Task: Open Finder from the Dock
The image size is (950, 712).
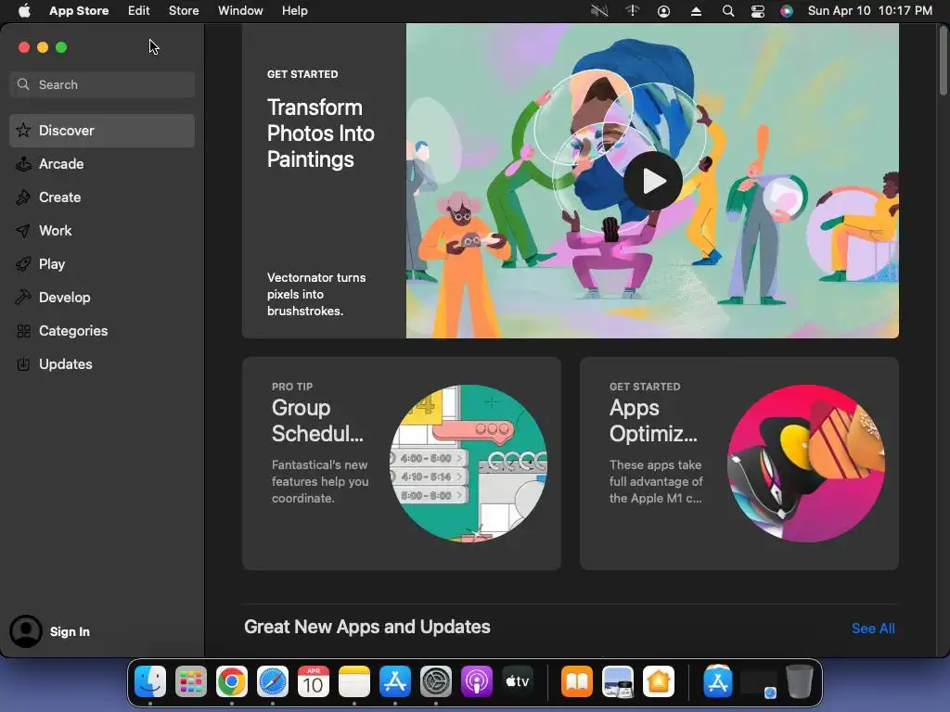Action: coord(149,681)
